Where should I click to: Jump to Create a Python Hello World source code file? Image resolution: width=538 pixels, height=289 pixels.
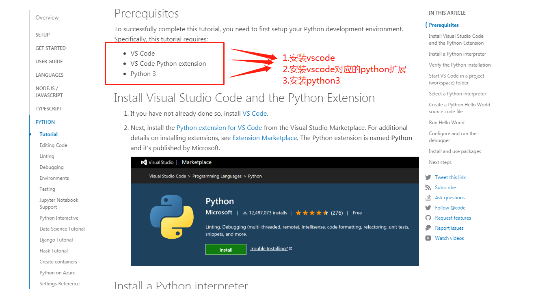[459, 108]
